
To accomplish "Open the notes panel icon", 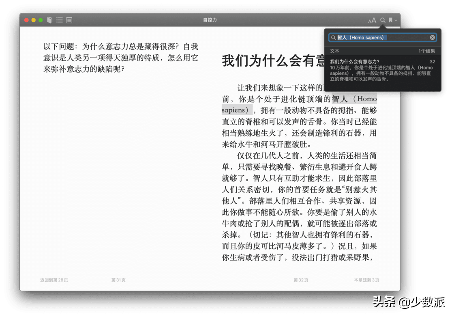I will (69, 20).
